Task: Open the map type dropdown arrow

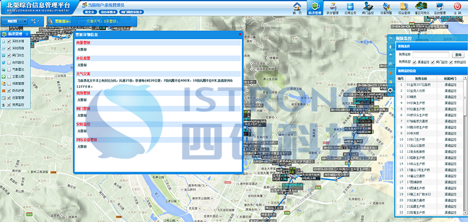Action: pyautogui.click(x=25, y=21)
